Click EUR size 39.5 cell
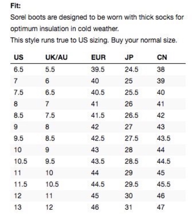The image size is (192, 214). click(x=98, y=70)
